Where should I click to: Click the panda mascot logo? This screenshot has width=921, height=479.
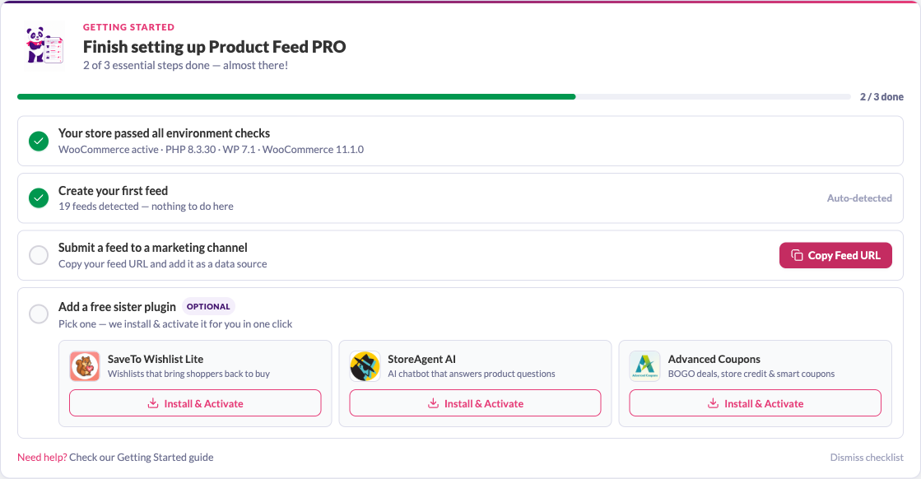point(44,46)
